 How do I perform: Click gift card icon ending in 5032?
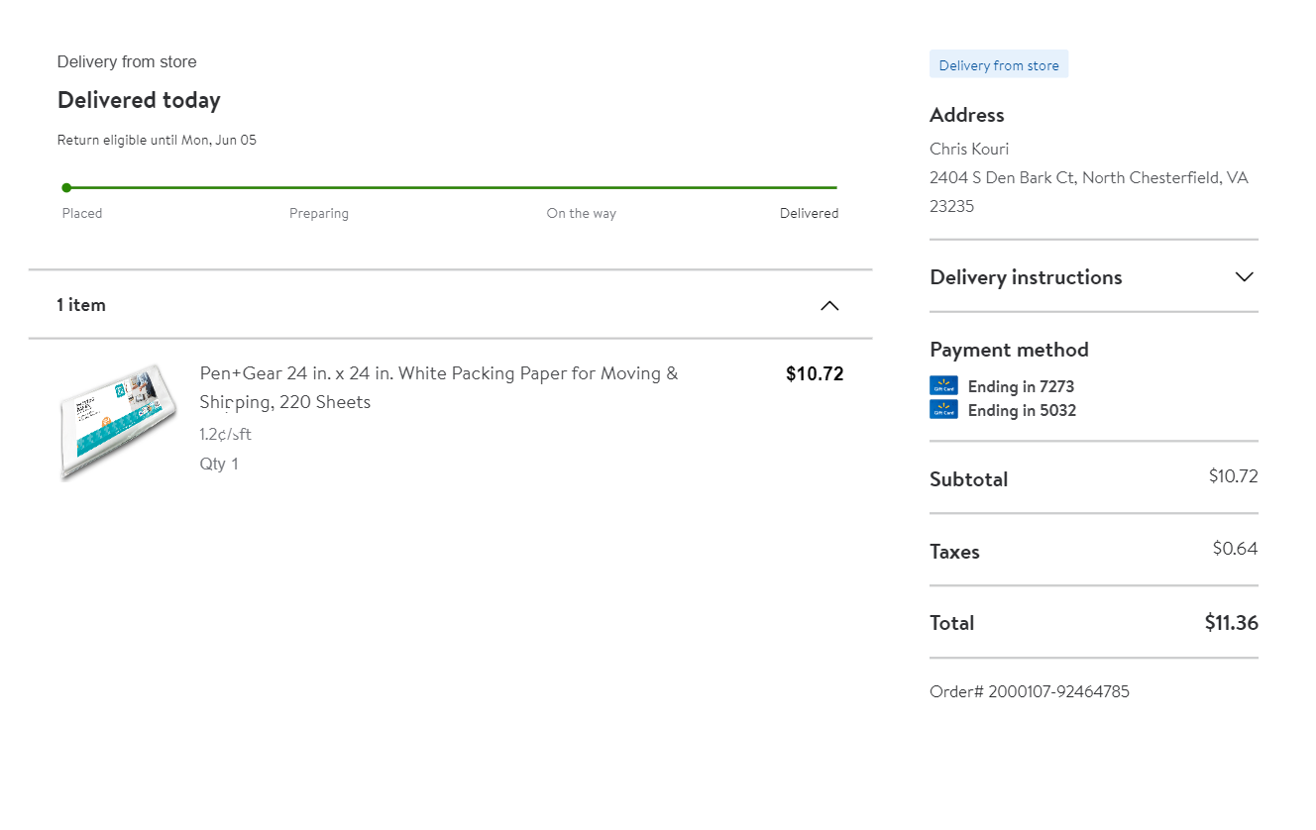[943, 409]
